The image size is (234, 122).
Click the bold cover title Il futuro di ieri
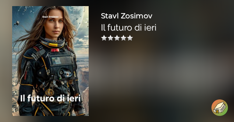point(51,99)
